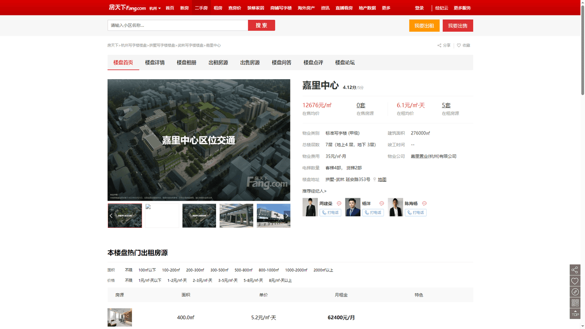Open 租房 in top navigation
This screenshot has height=329, width=585.
(218, 8)
